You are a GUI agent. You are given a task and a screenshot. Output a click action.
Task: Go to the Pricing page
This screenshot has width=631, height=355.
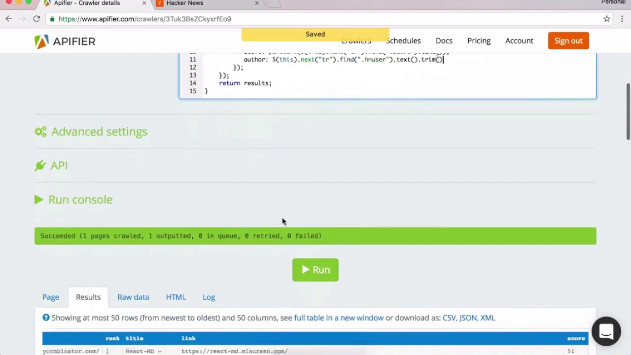[x=479, y=41]
